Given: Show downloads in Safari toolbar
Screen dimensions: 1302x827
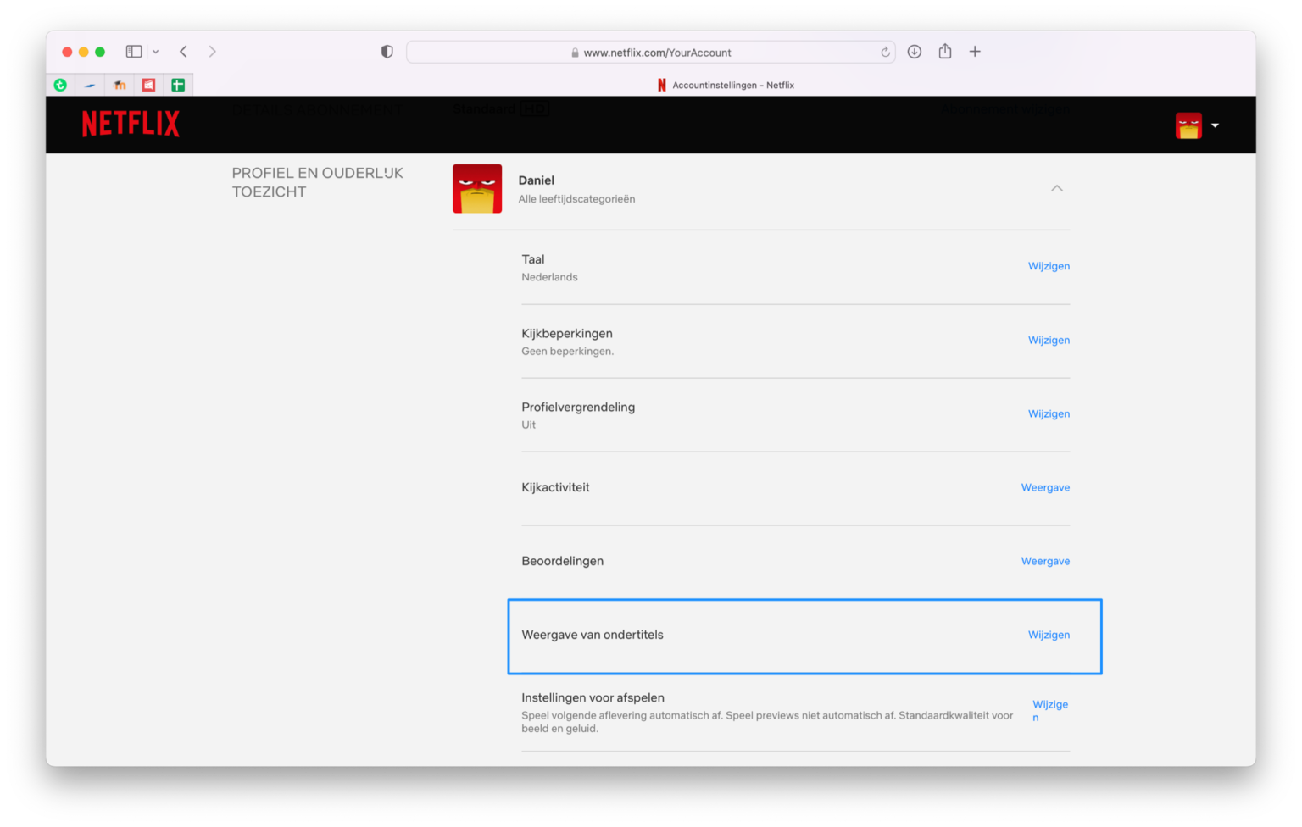Looking at the screenshot, I should pos(915,52).
